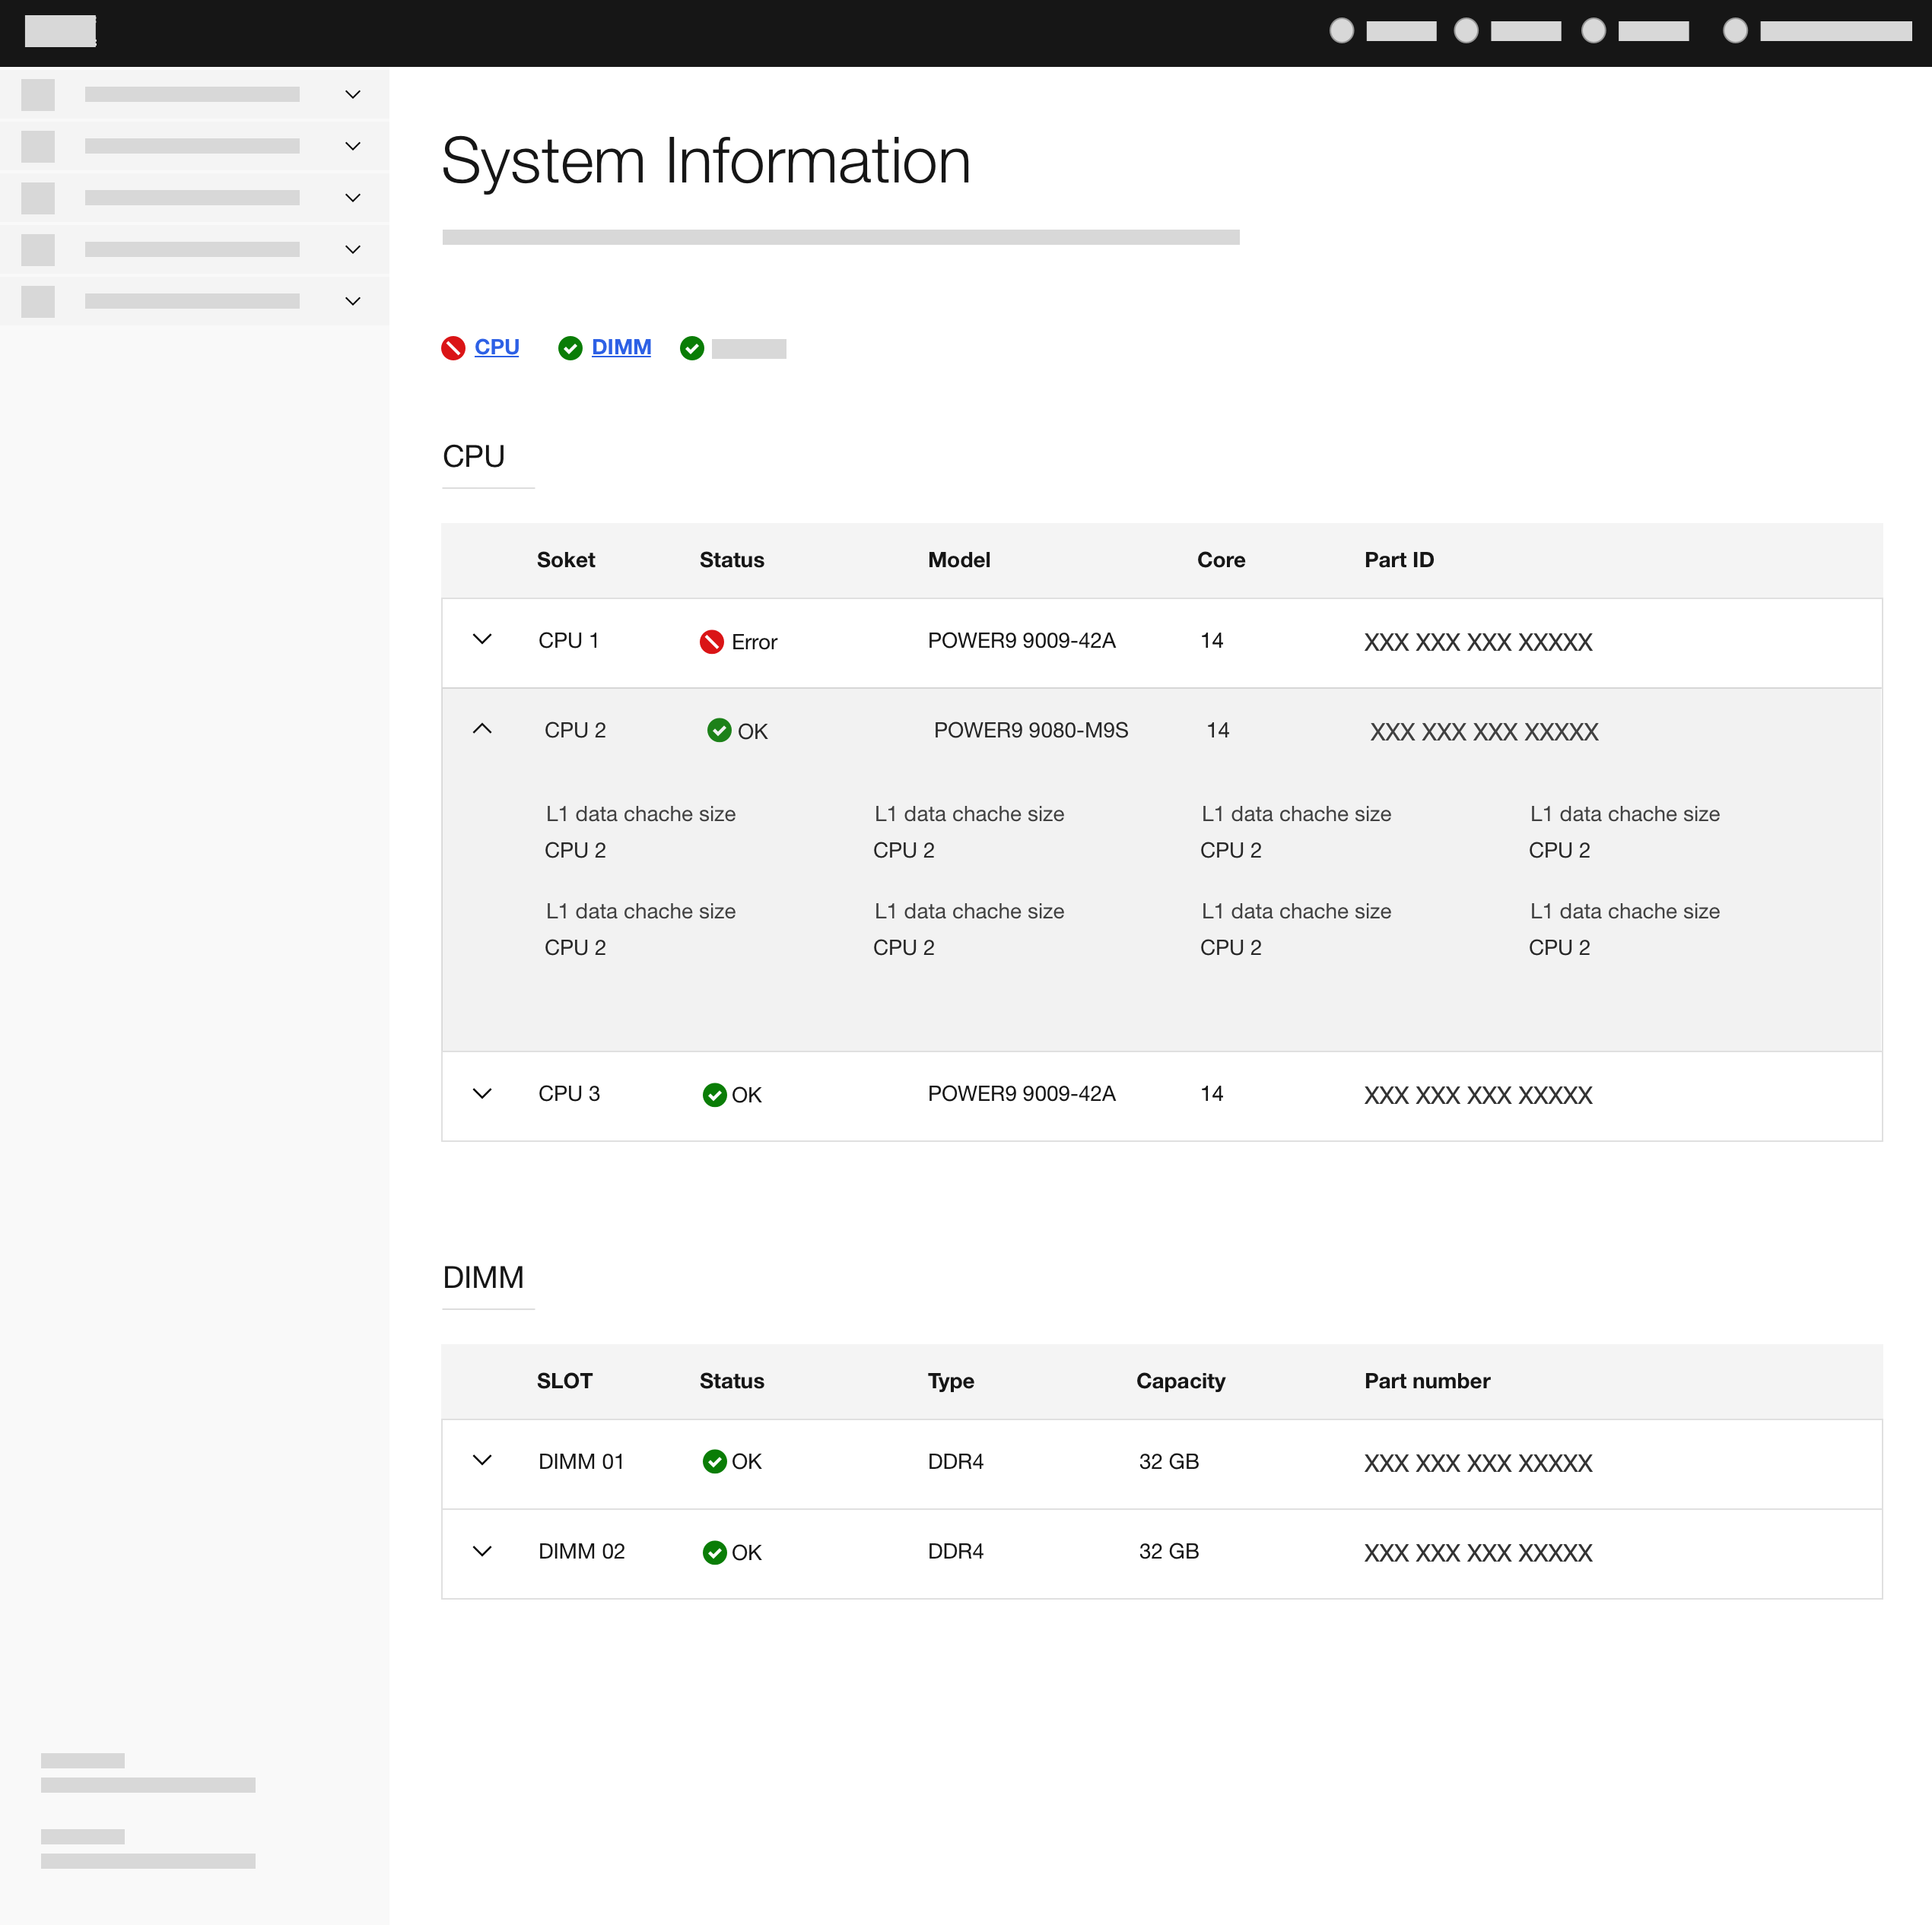Click the green OK status icon on CPU 3 row
The width and height of the screenshot is (1932, 1925).
[714, 1095]
